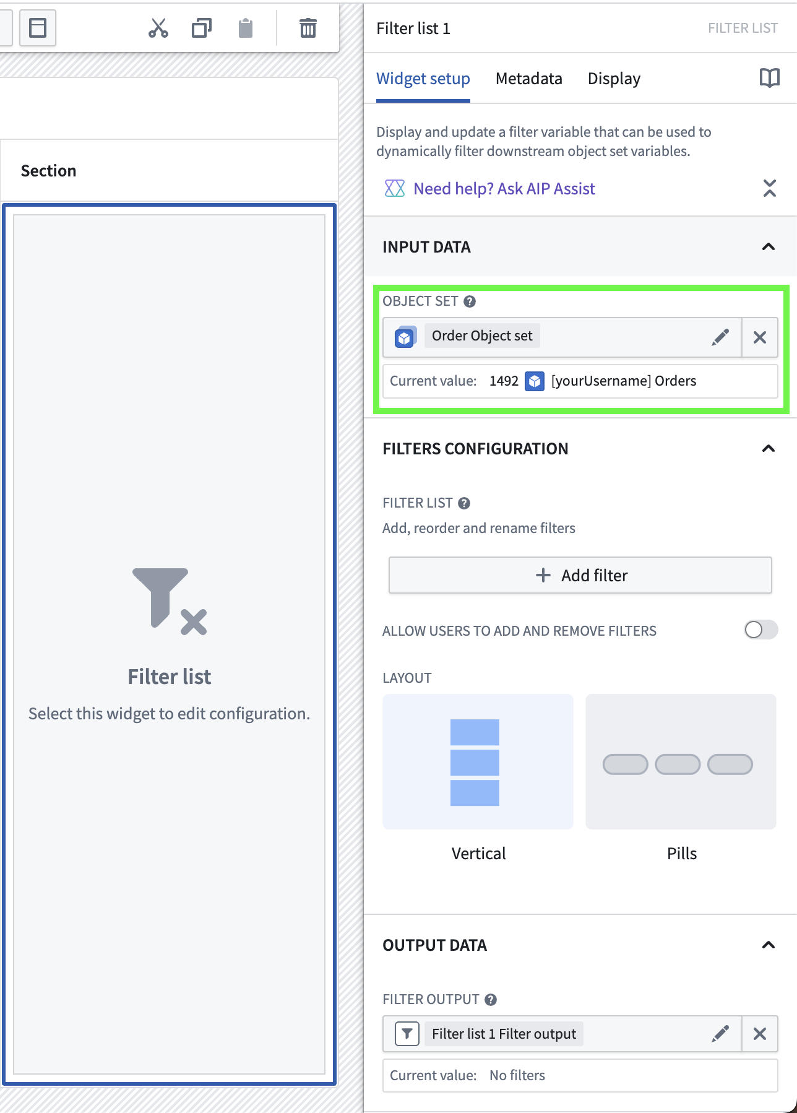Enable allow users to add and remove filters
Screen dimensions: 797x1113
(x=760, y=630)
